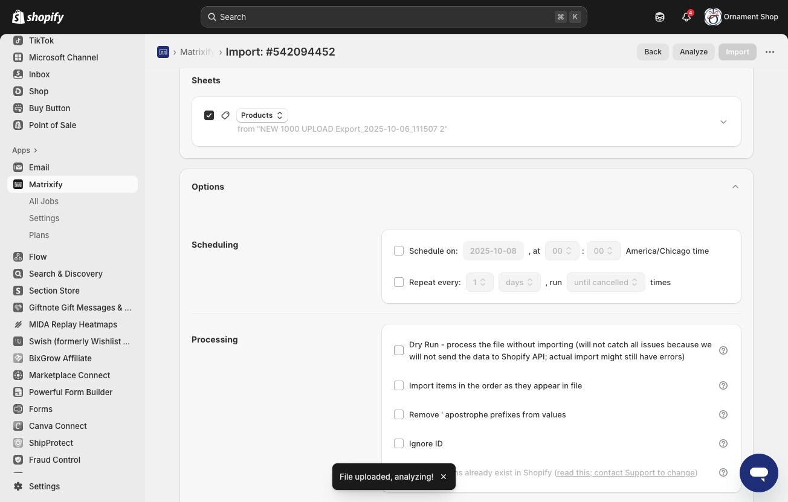
Task: Click the Shop channel icon
Action: point(18,91)
